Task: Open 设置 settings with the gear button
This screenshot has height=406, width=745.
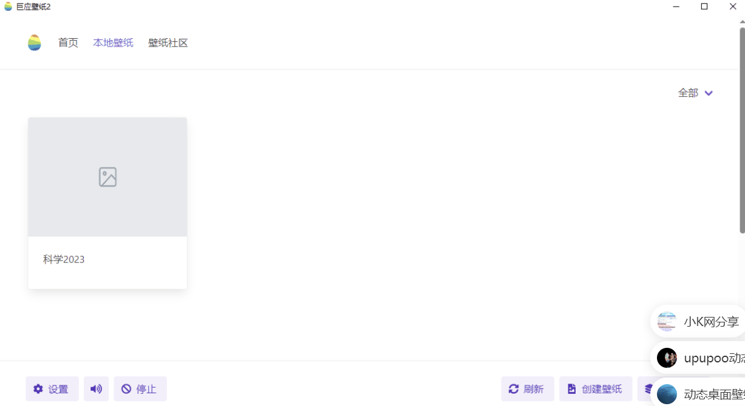Action: [x=52, y=389]
